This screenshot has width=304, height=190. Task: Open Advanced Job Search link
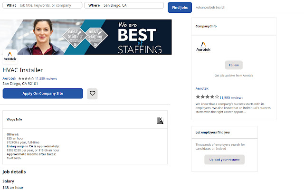[x=210, y=8]
